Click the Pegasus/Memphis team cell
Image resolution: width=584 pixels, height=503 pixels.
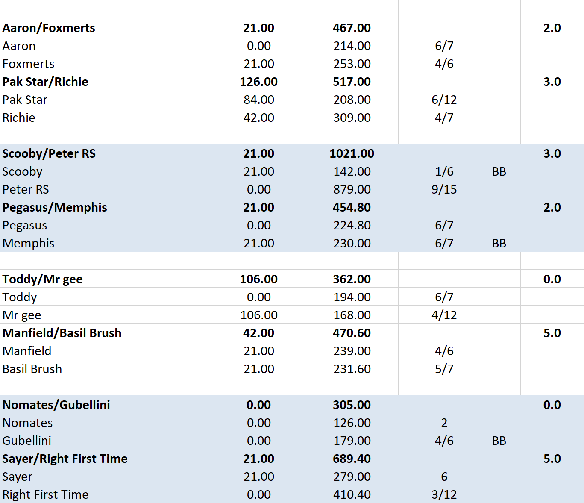55,207
